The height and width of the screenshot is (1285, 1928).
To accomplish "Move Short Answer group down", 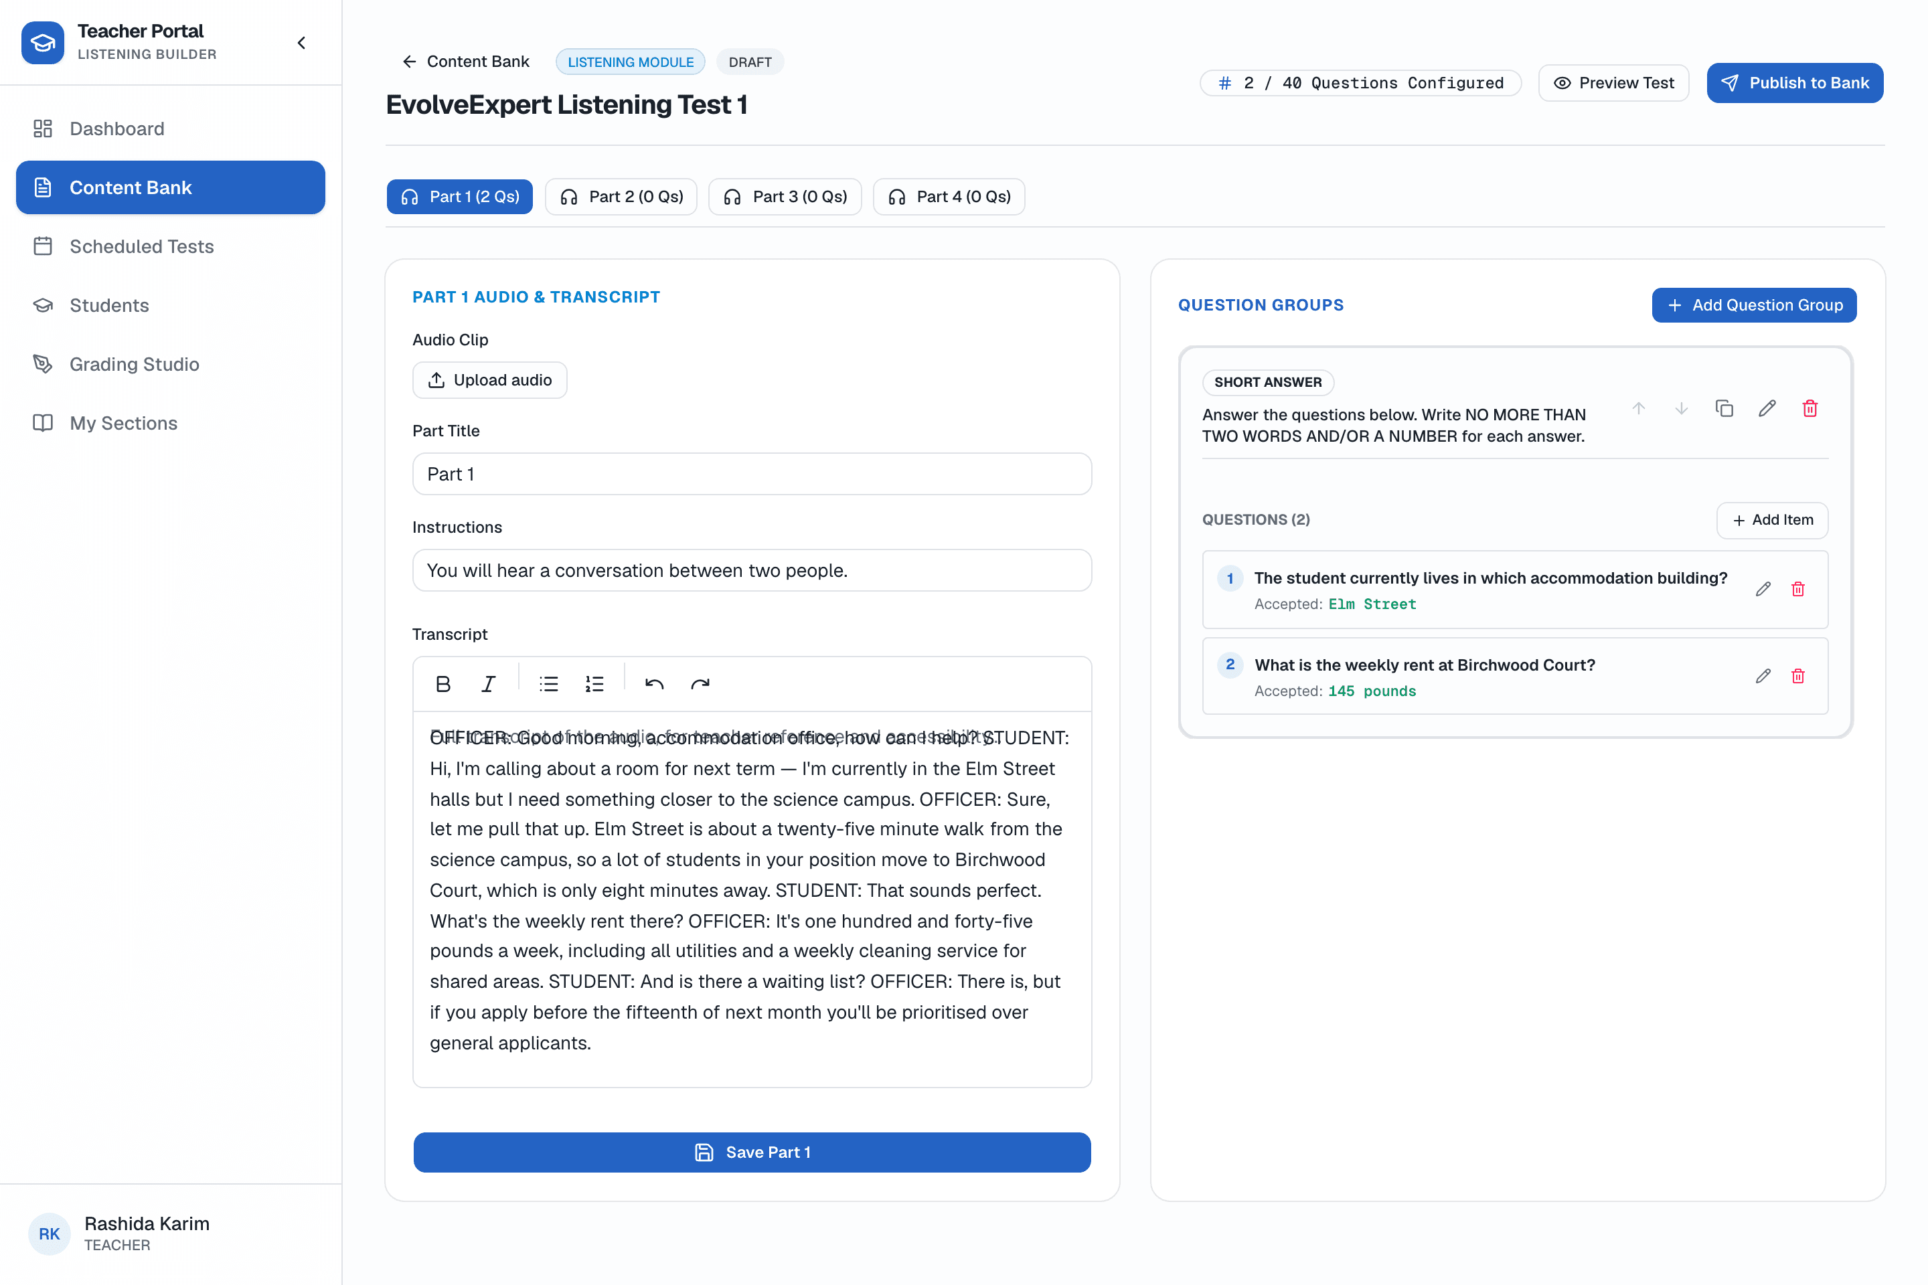I will click(x=1681, y=408).
